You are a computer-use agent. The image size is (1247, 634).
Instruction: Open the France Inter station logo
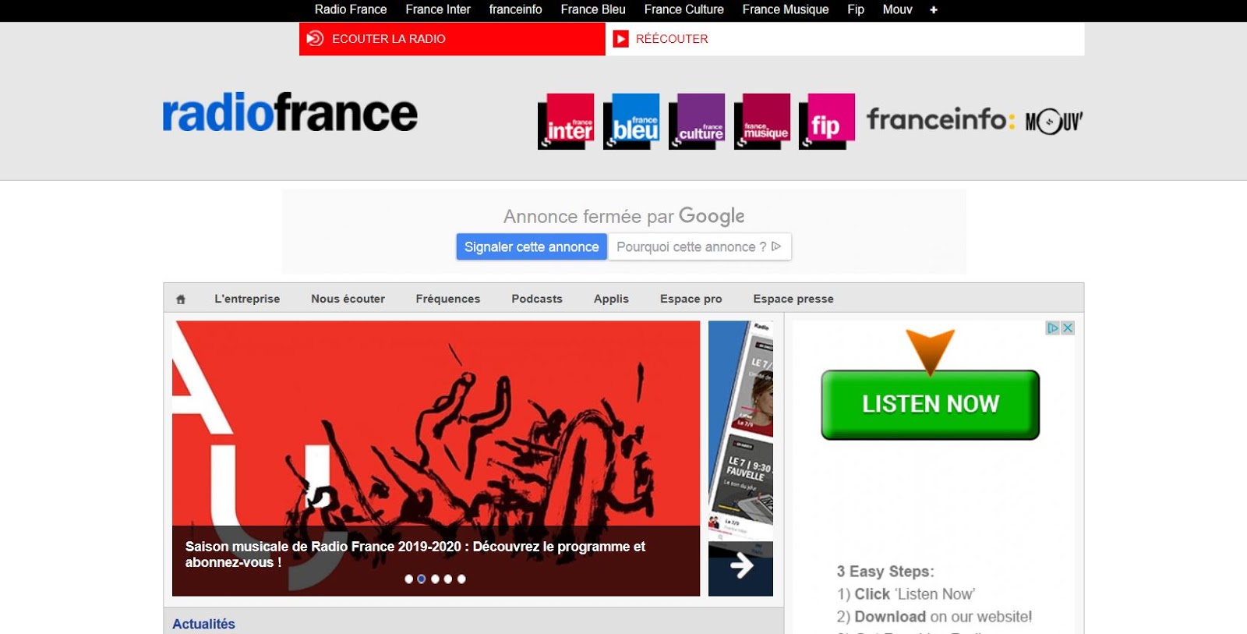566,121
